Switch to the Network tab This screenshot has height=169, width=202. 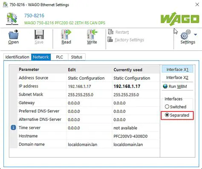(41, 57)
